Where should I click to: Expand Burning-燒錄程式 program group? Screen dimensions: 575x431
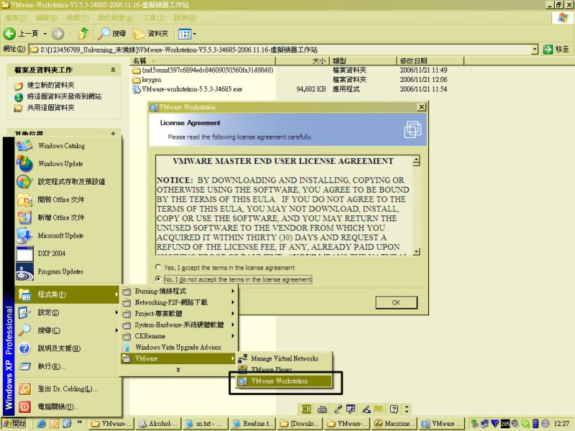[x=179, y=291]
